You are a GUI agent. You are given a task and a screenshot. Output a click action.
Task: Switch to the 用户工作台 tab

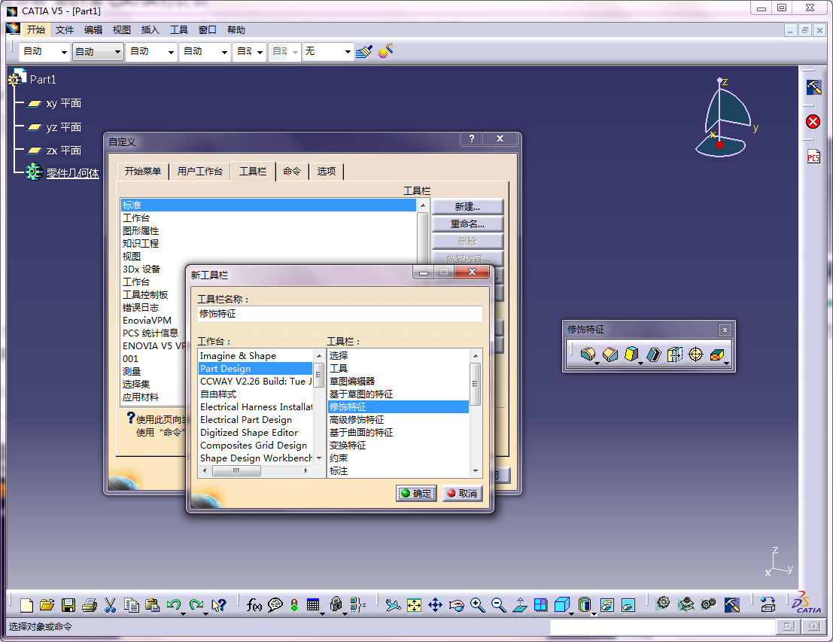tap(199, 171)
